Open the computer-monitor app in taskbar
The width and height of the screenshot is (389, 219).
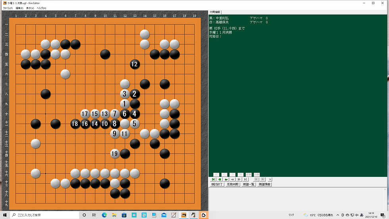pos(154,215)
